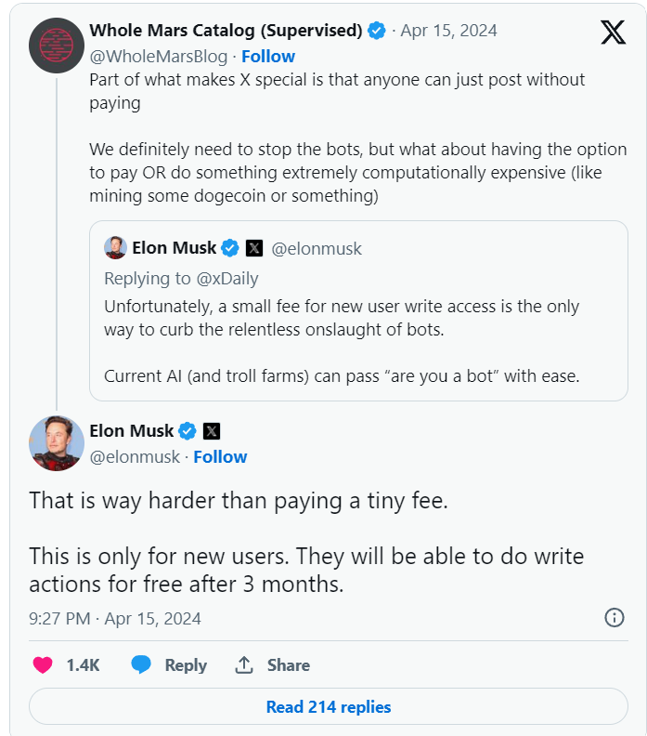Click the Reply label text
The width and height of the screenshot is (647, 736).
186,665
